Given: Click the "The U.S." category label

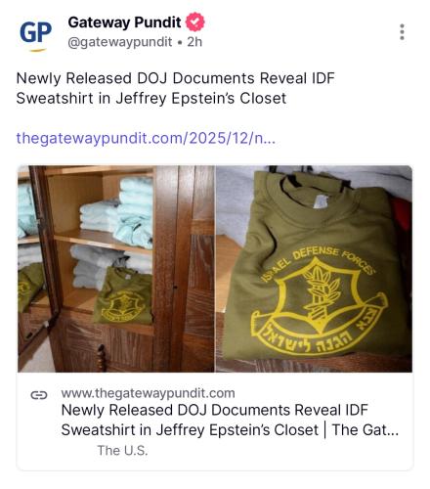Looking at the screenshot, I should pos(122,451).
